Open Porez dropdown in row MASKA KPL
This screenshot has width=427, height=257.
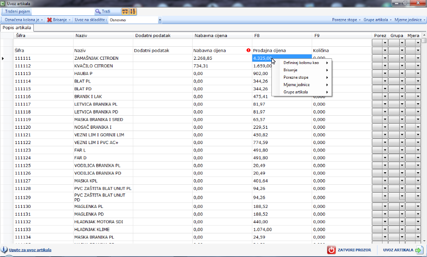(x=385, y=181)
